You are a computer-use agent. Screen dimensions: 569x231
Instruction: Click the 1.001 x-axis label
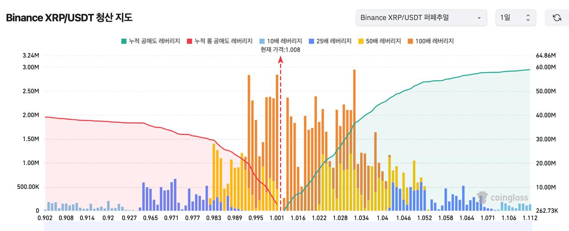point(277,218)
